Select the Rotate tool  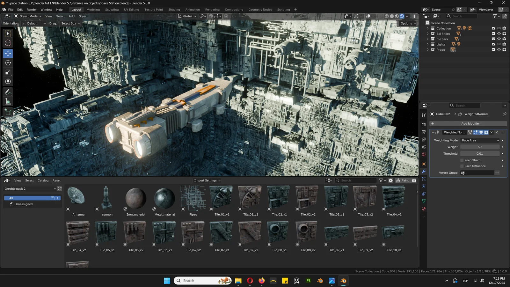click(x=7, y=63)
